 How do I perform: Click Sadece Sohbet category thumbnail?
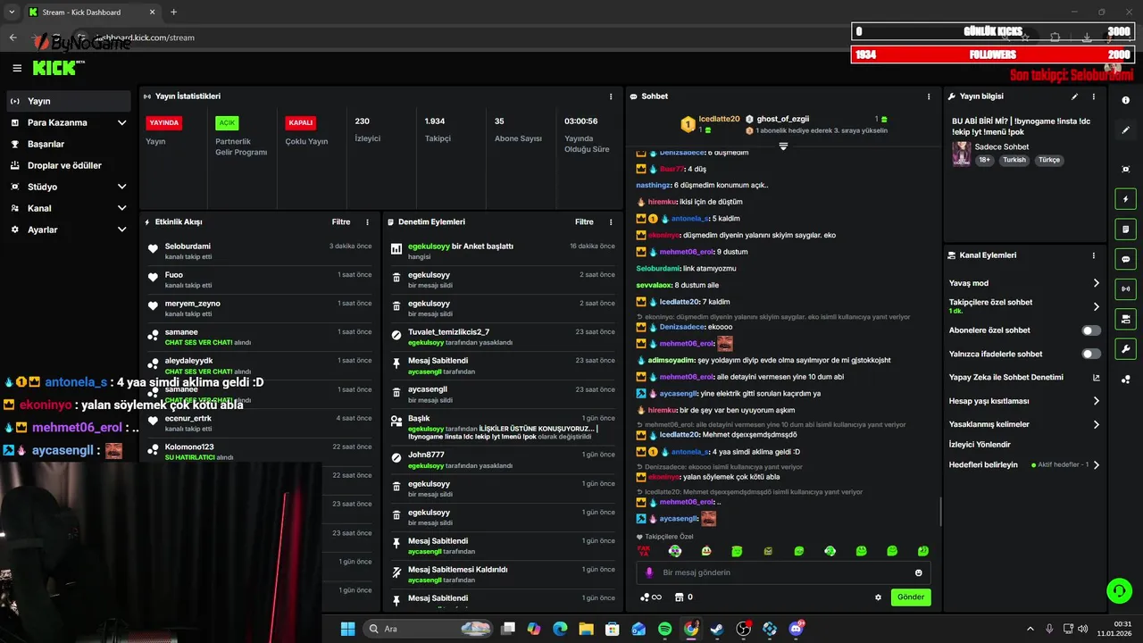coord(961,153)
